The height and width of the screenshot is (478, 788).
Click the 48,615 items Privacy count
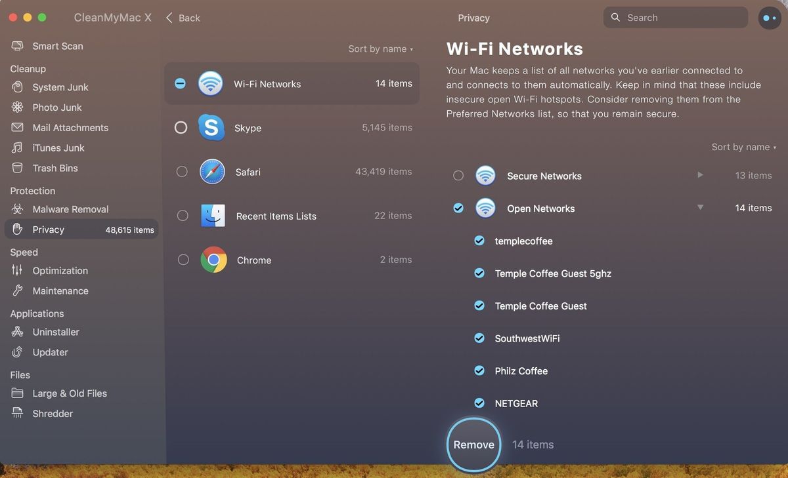[130, 230]
